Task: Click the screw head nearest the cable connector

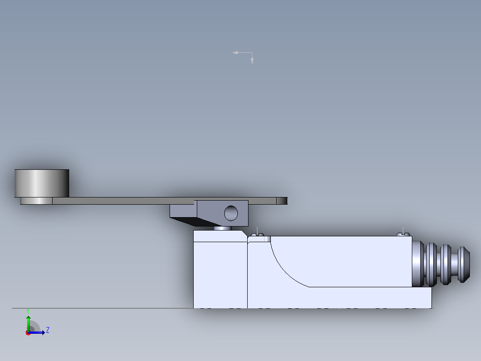Action: coord(403,235)
